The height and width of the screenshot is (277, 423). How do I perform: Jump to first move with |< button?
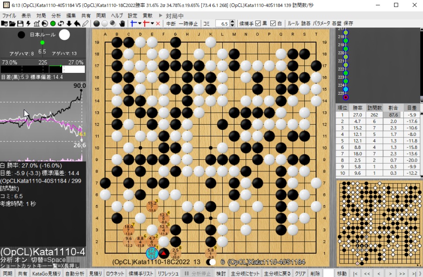coord(356,273)
